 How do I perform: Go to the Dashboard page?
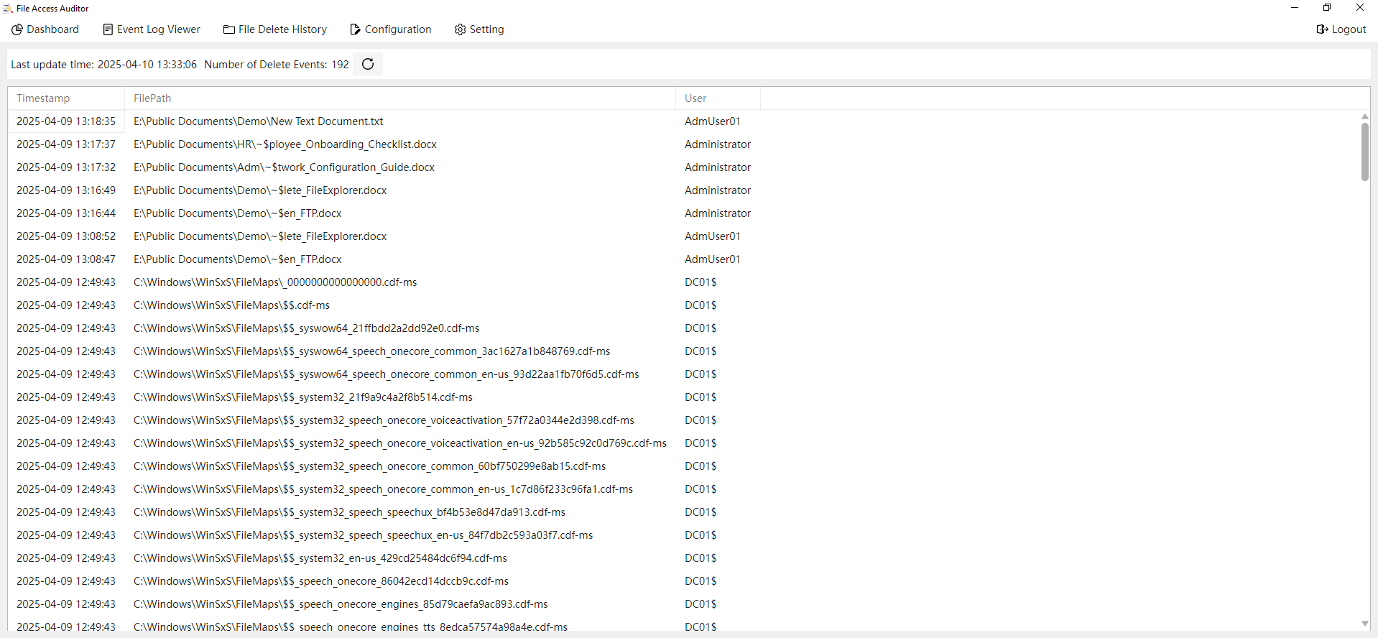(x=52, y=29)
